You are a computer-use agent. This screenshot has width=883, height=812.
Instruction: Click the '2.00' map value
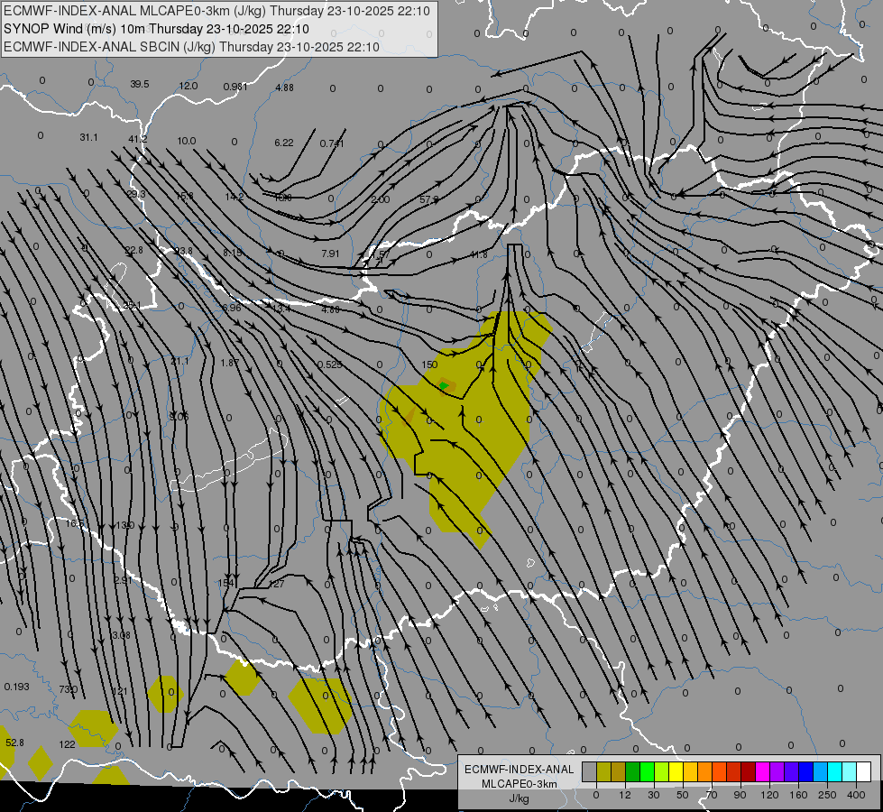click(381, 199)
